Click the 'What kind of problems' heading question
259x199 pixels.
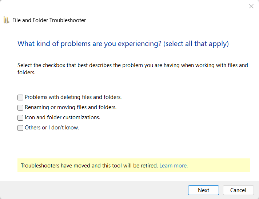pos(89,44)
